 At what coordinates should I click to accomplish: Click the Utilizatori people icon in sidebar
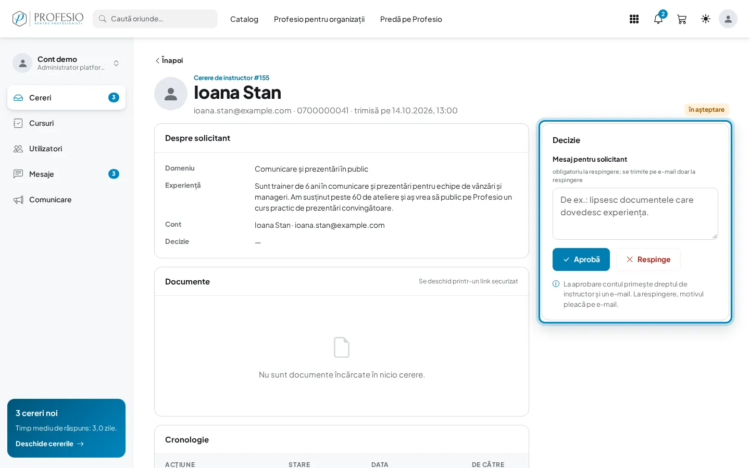tap(18, 149)
